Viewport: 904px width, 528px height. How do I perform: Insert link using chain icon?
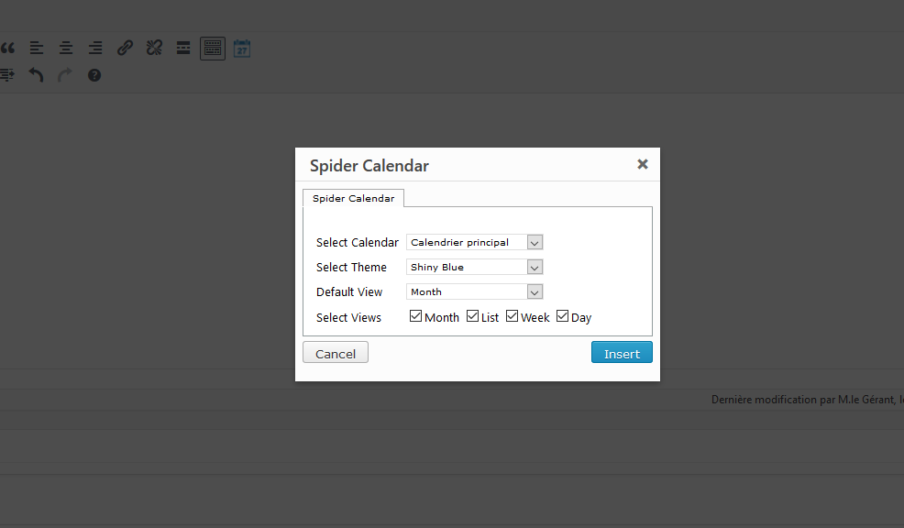(125, 48)
